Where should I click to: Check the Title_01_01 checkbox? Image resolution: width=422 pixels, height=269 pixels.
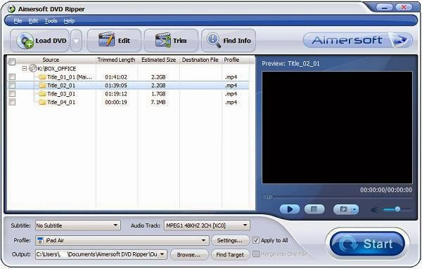coord(12,77)
